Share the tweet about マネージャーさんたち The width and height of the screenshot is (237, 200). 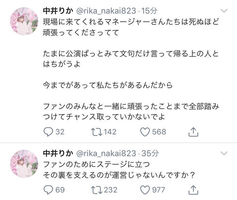194,132
